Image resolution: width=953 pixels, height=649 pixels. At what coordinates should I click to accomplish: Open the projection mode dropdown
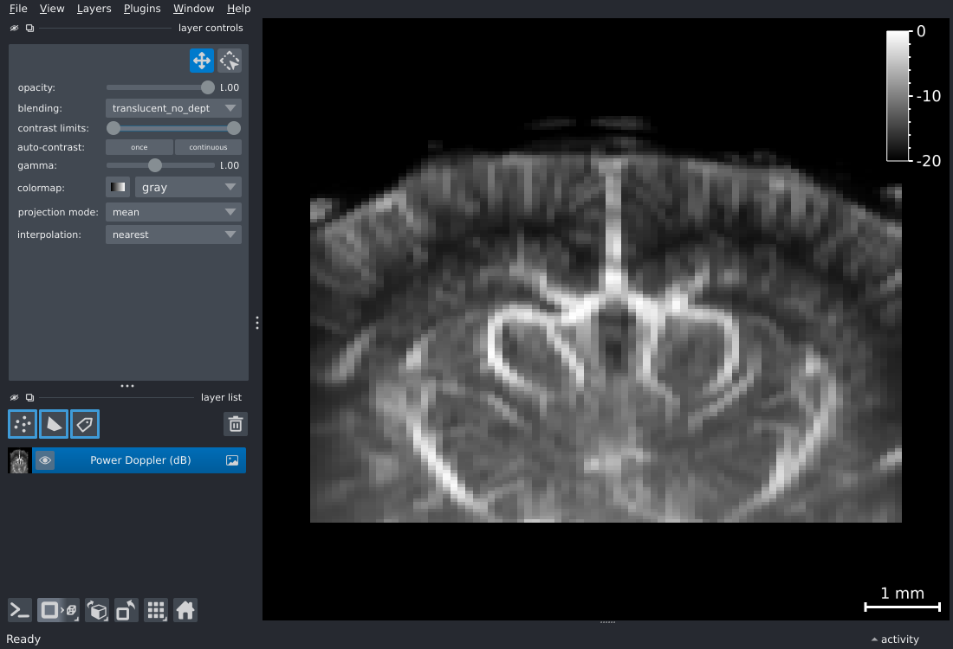click(174, 212)
